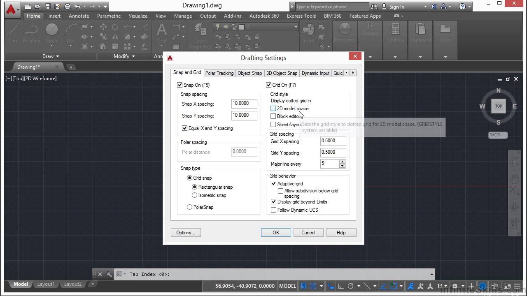Click the Table icon in the annotation panel
The height and width of the screenshot is (296, 527).
[x=176, y=47]
